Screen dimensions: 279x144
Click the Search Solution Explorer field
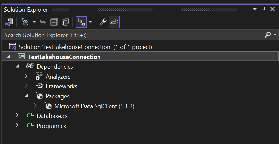pos(132,35)
